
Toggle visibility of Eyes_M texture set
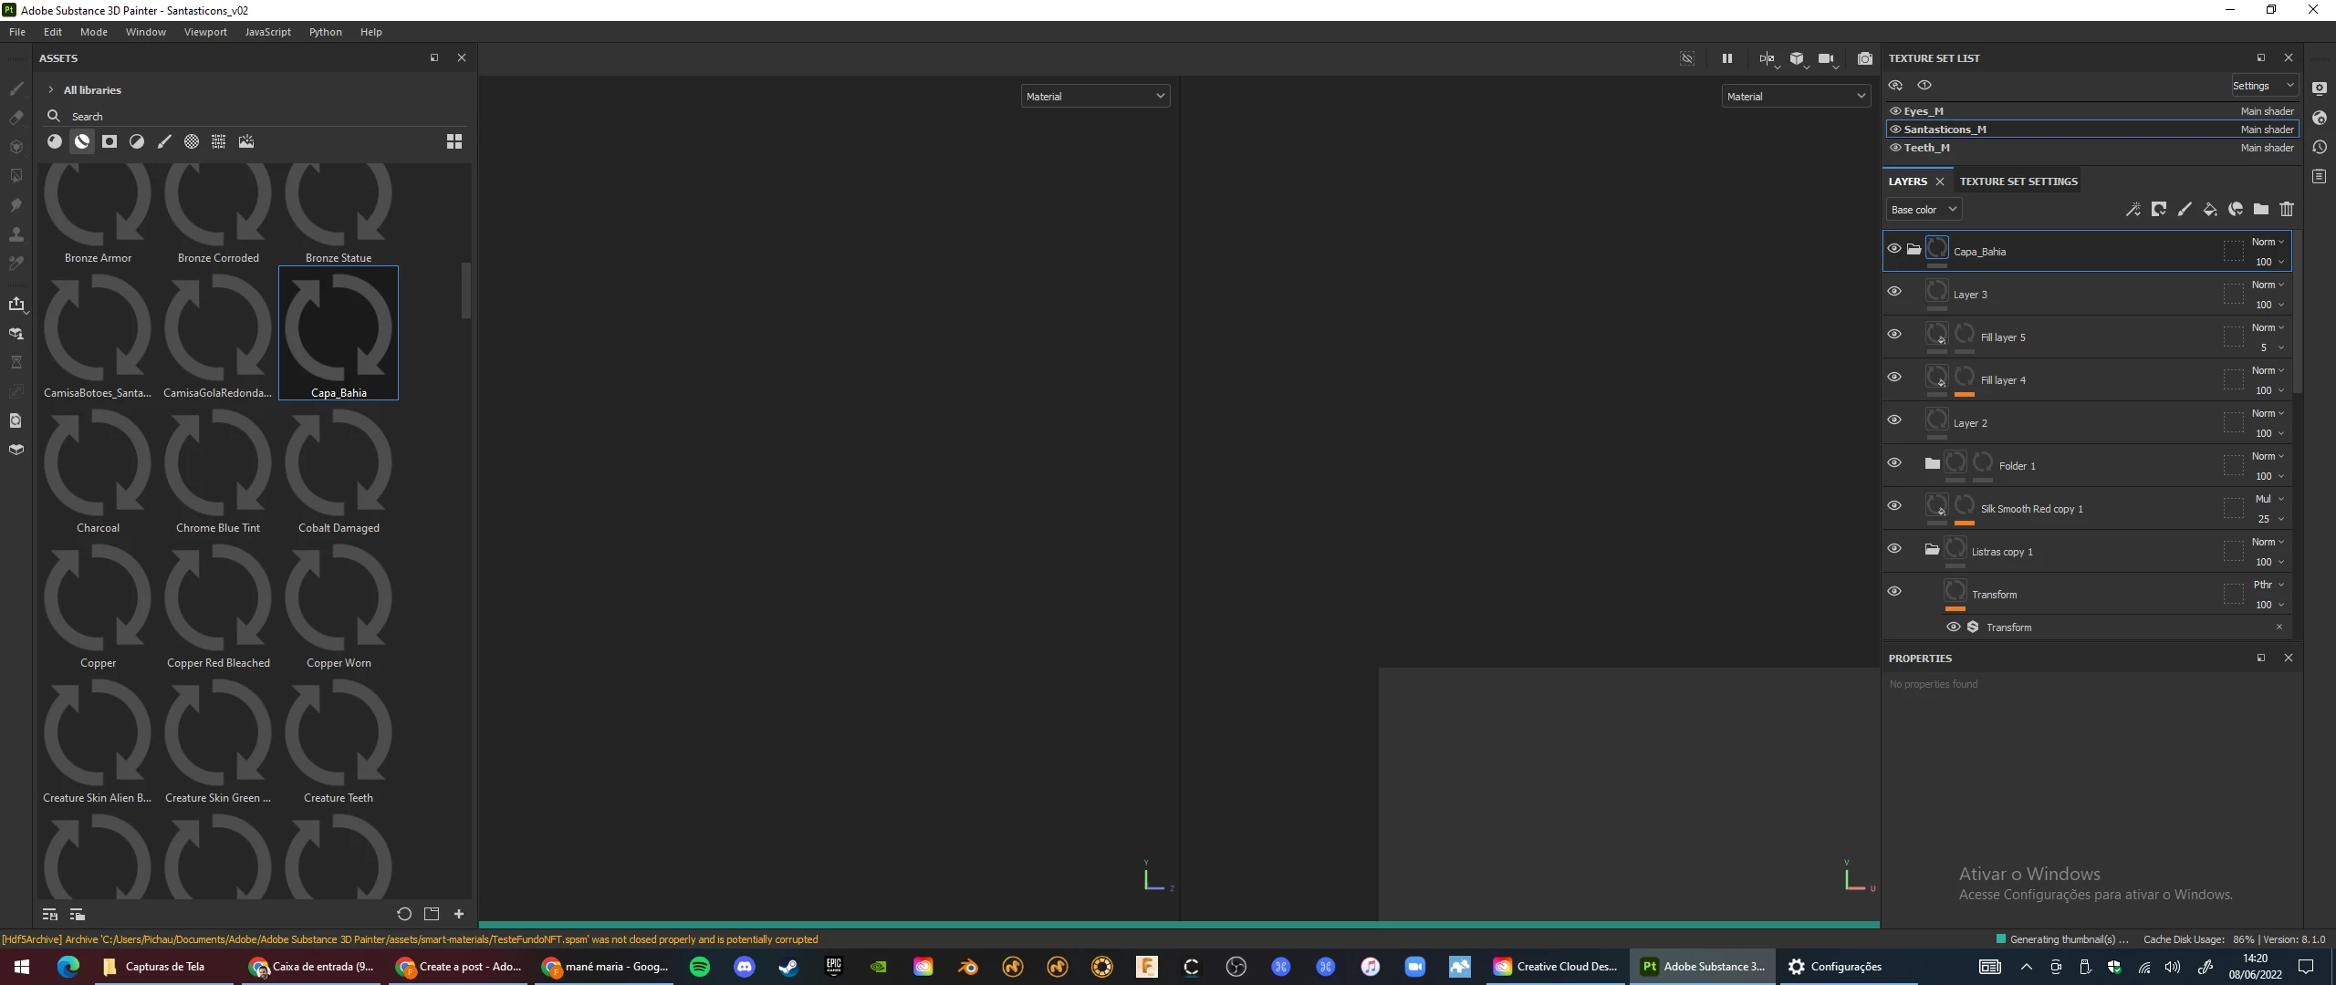coord(1895,111)
